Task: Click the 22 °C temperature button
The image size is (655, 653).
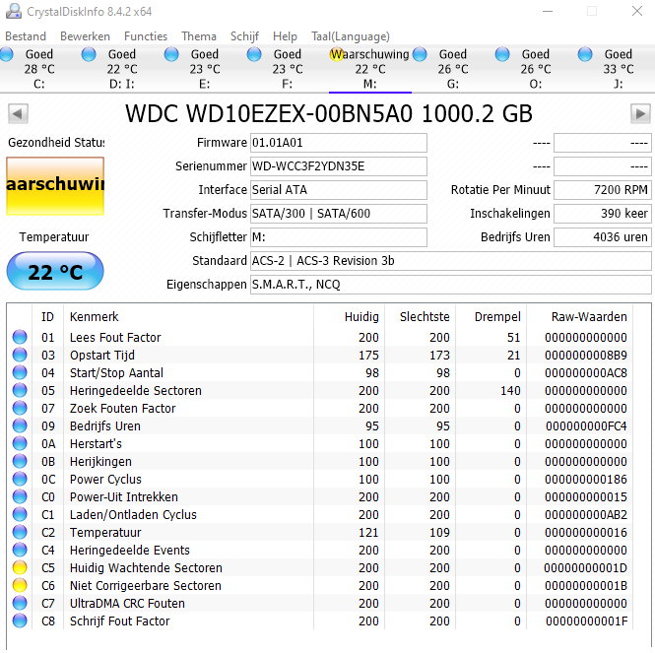Action: point(55,272)
